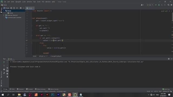Open the Refactor menu
Screen dimensions: 173x97
tap(29, 2)
